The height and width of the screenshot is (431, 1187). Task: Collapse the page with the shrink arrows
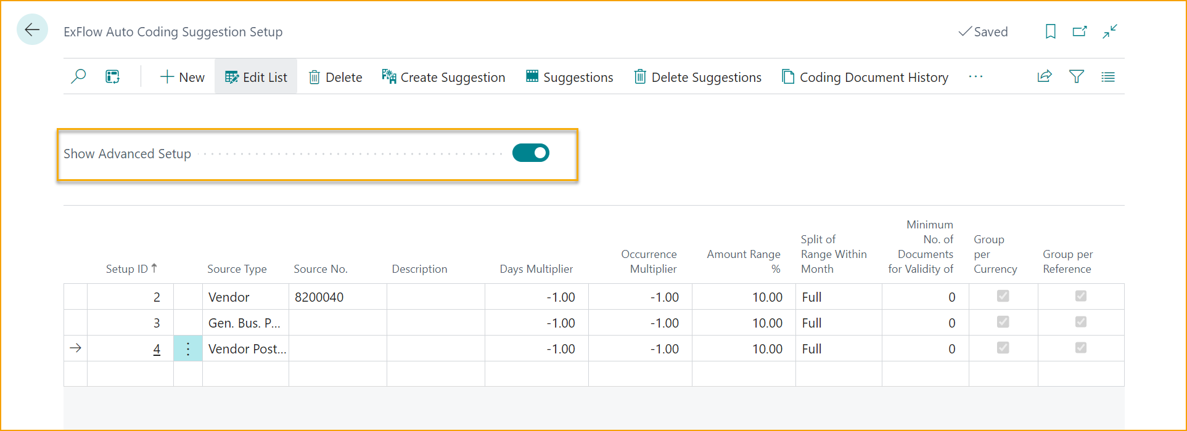1110,31
